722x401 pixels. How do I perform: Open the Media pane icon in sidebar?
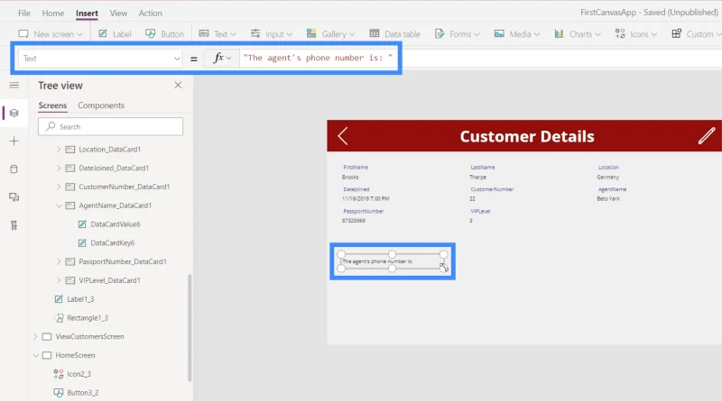point(14,197)
